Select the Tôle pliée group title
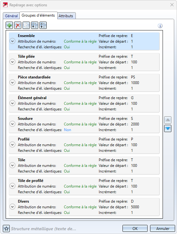This screenshot has height=234, width=177. 26,56
